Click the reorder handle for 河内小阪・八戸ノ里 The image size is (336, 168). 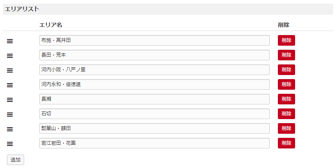pos(10,70)
